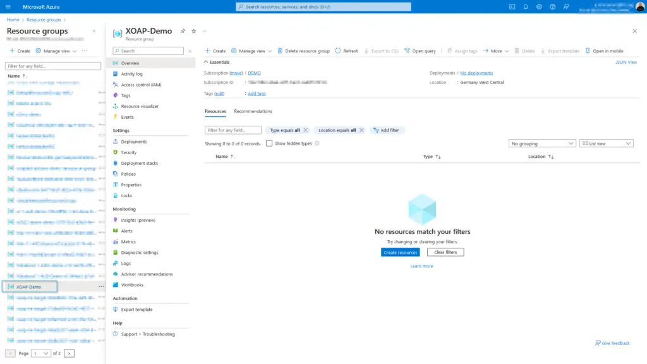Open the portal hamburger menu

pos(8,6)
